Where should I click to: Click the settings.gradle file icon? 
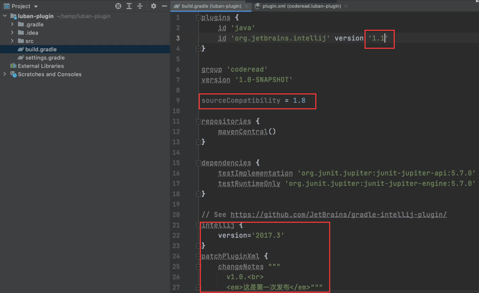21,57
